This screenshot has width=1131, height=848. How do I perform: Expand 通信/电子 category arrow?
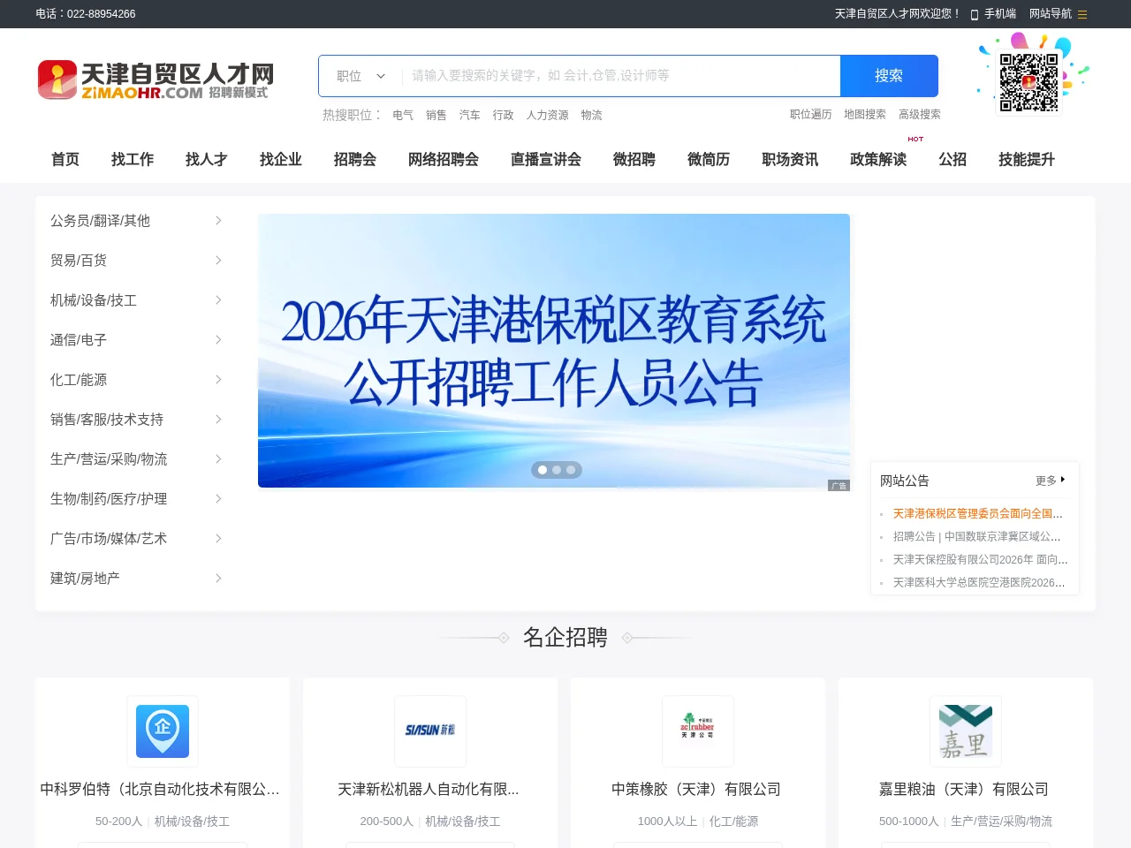pyautogui.click(x=218, y=340)
